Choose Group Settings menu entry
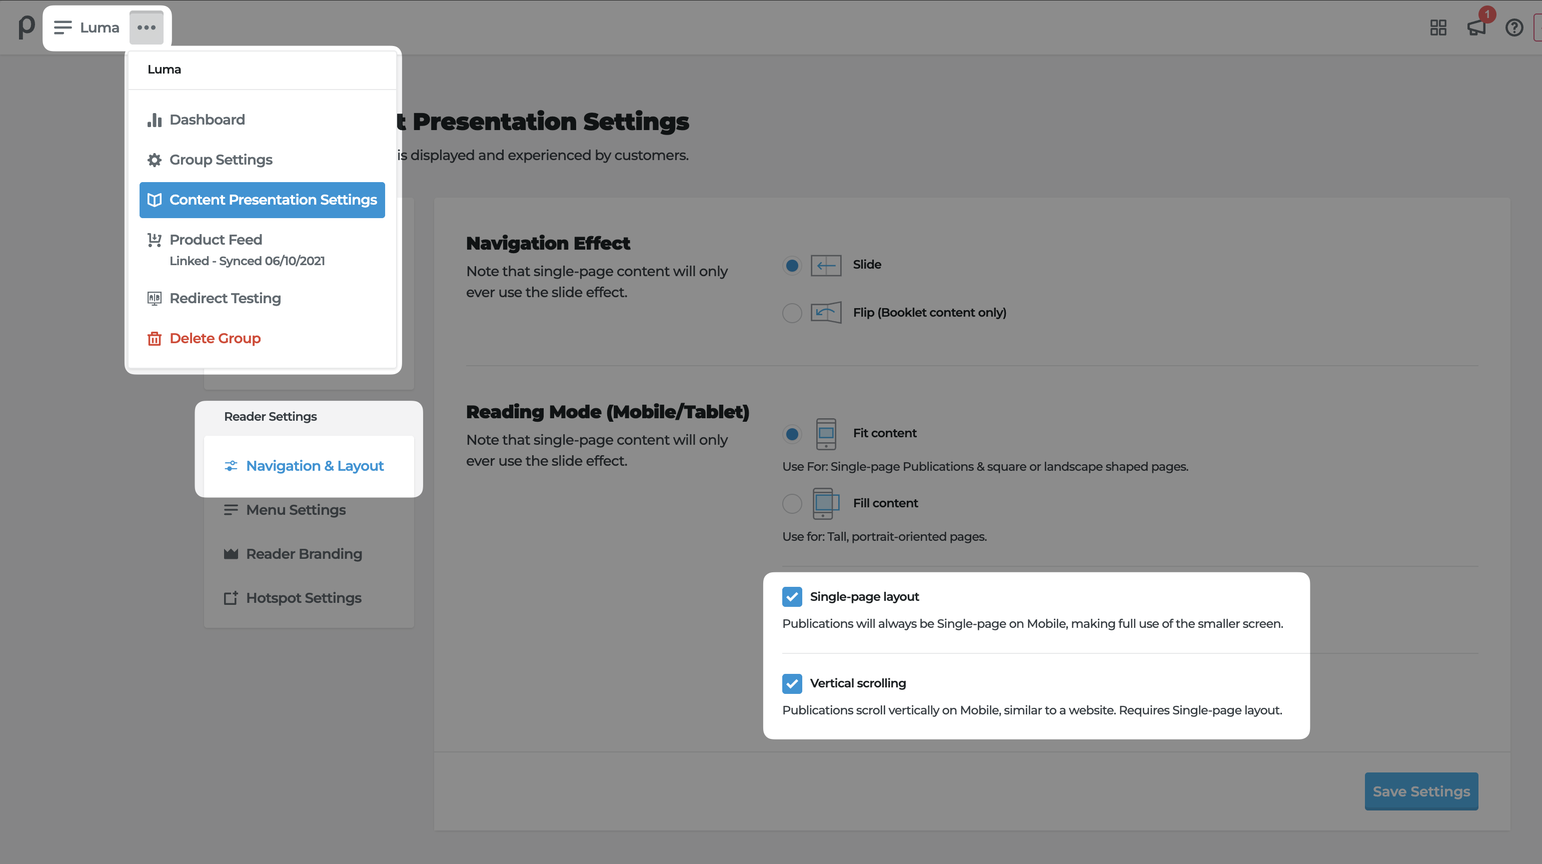Viewport: 1542px width, 864px height. (x=220, y=160)
